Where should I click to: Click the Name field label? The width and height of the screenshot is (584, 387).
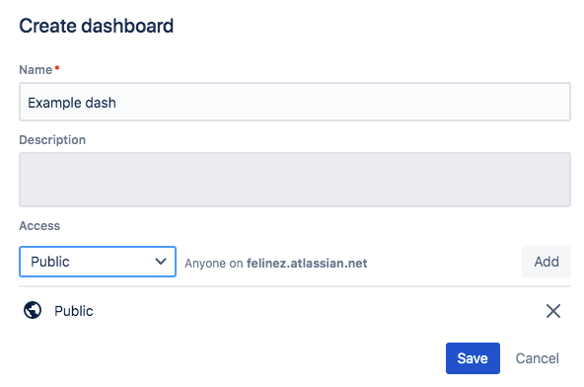point(36,70)
